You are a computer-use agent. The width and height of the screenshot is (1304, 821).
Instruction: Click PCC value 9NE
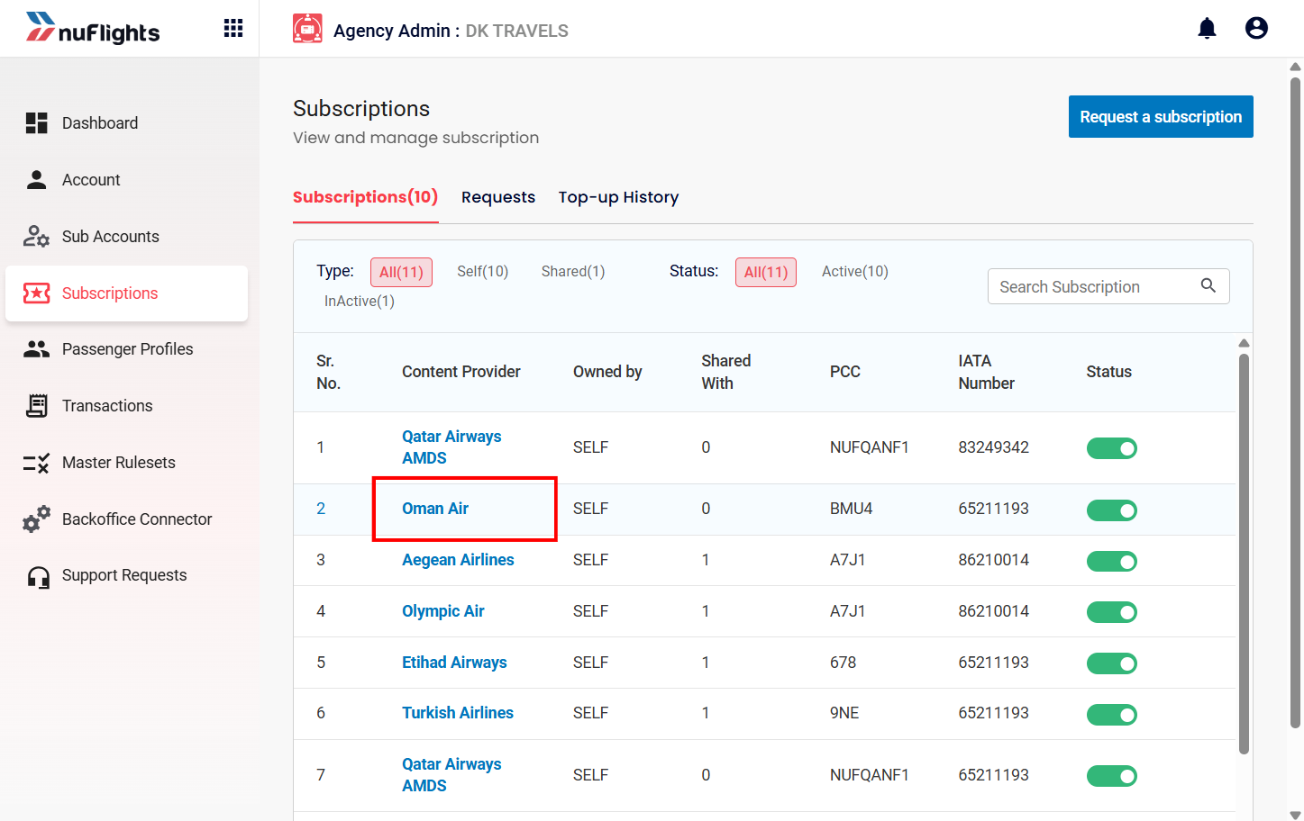tap(844, 713)
